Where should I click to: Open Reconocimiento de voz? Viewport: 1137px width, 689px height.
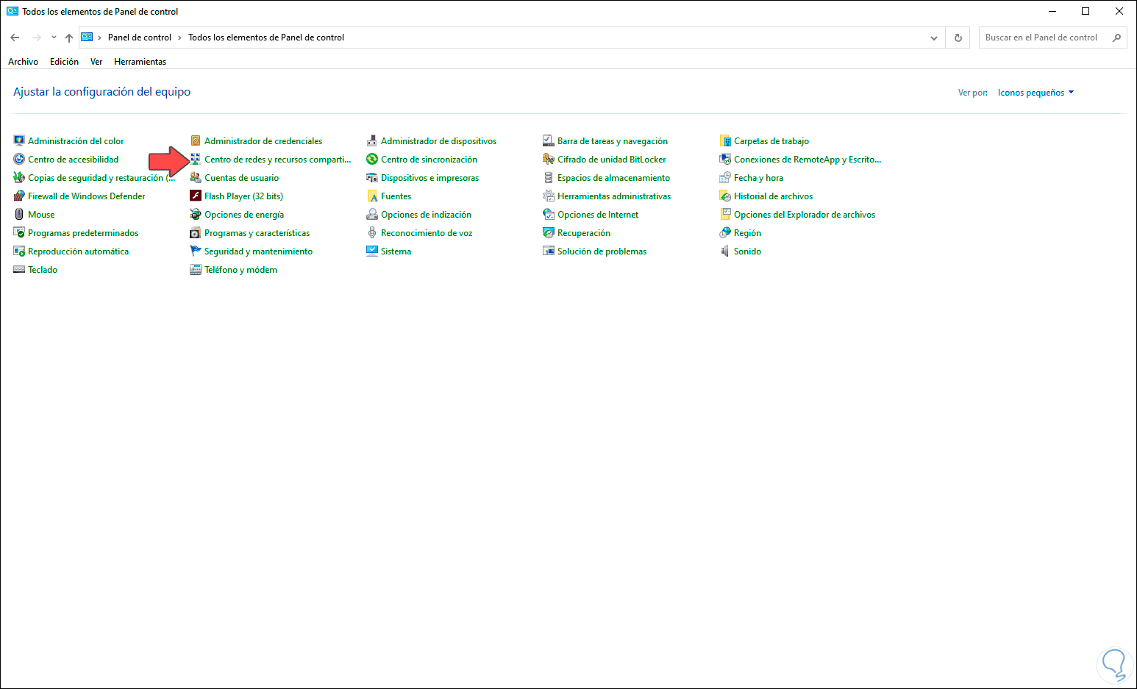point(427,232)
